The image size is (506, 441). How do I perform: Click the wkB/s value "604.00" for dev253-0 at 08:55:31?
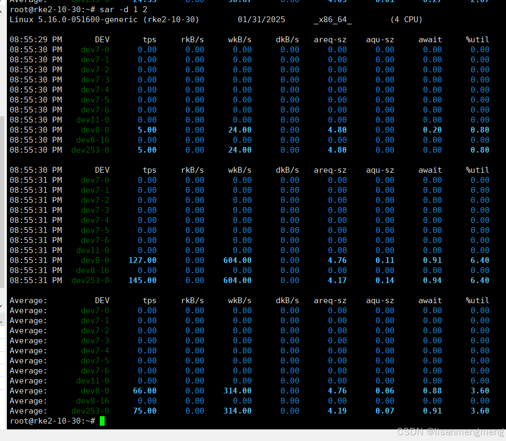[x=238, y=280]
